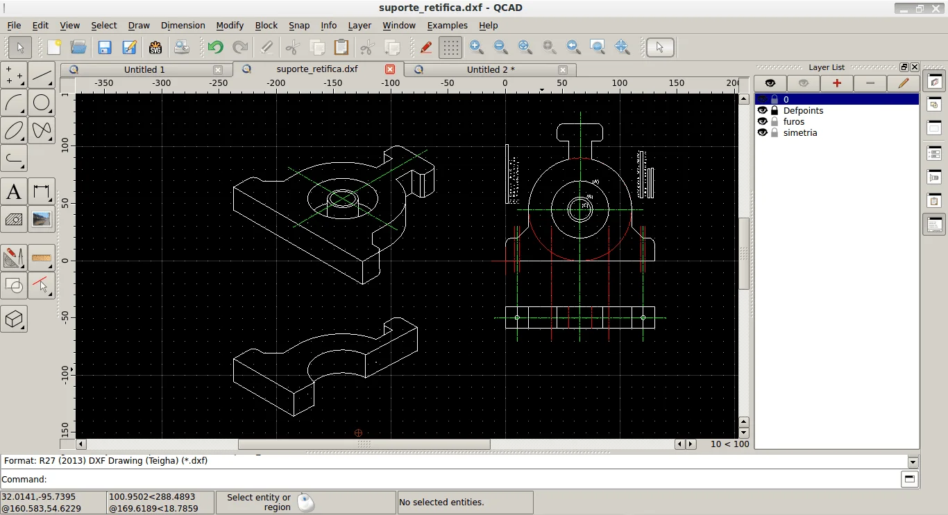Open the Selection tools
The width and height of the screenshot is (948, 515).
pyautogui.click(x=42, y=286)
